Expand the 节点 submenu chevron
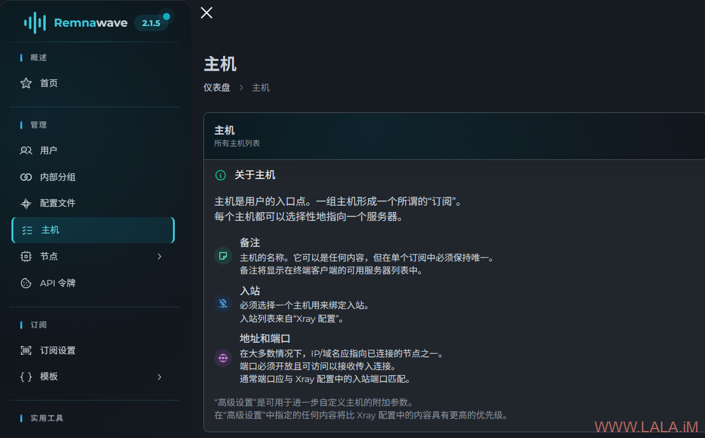The width and height of the screenshot is (705, 438). 159,256
